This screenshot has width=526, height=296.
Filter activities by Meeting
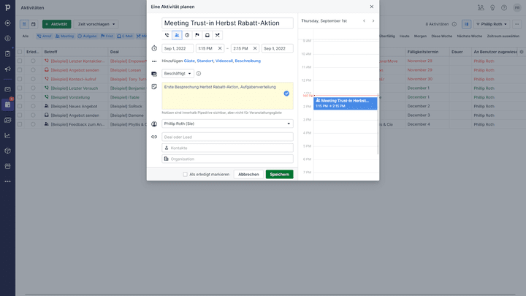point(64,36)
